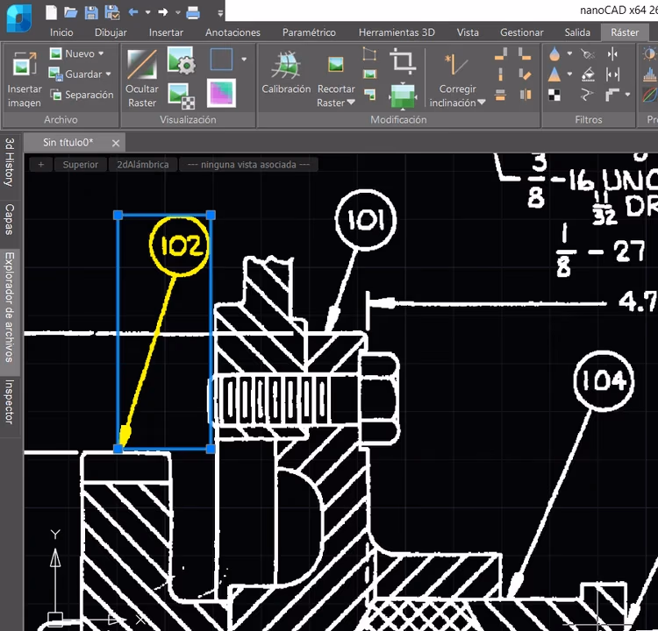Toggle Ocultar Raster visibility
This screenshot has height=631, width=658.
coord(142,78)
